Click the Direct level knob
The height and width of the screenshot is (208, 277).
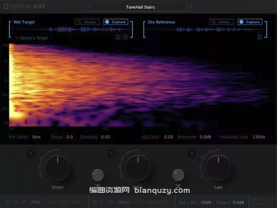click(x=58, y=168)
